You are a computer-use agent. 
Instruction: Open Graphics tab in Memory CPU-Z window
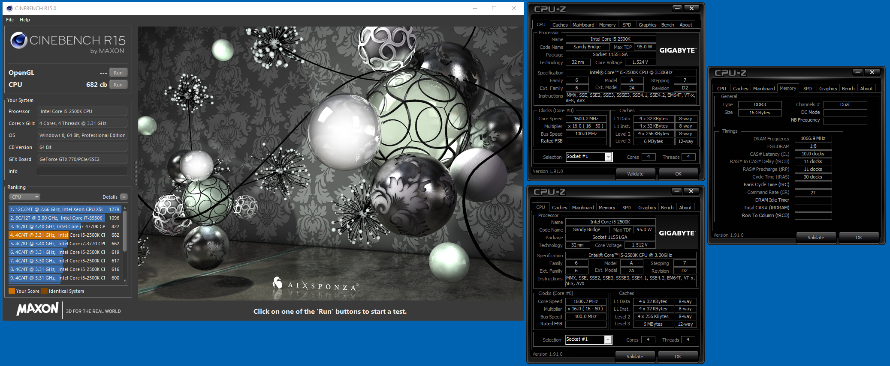pos(828,89)
